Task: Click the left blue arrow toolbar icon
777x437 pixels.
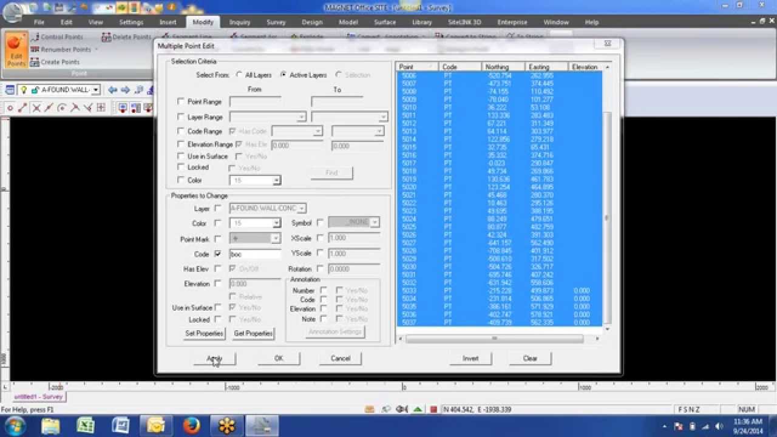Action: tap(113, 90)
